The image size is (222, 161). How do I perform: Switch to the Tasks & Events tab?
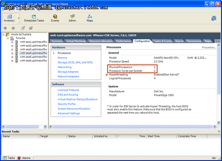[x=163, y=41]
